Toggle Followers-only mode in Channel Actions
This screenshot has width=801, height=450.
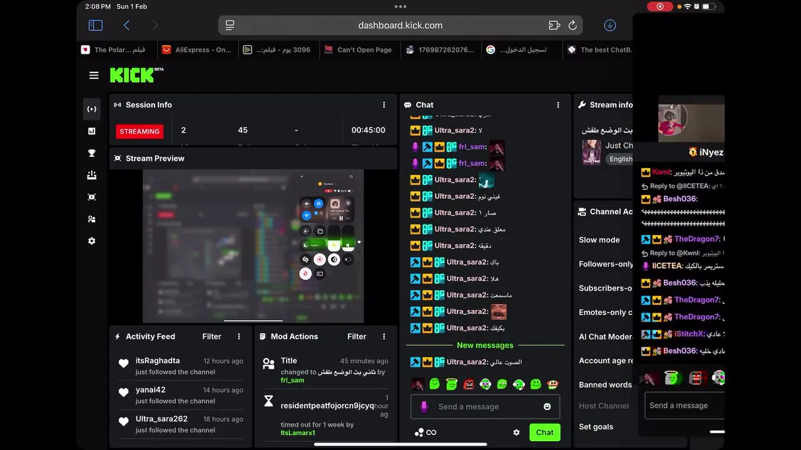coord(606,264)
